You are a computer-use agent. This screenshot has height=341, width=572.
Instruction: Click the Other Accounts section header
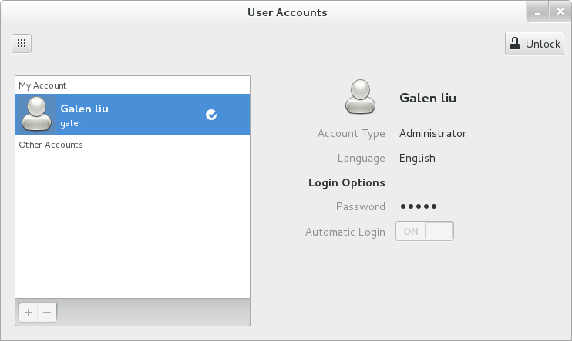pos(51,145)
